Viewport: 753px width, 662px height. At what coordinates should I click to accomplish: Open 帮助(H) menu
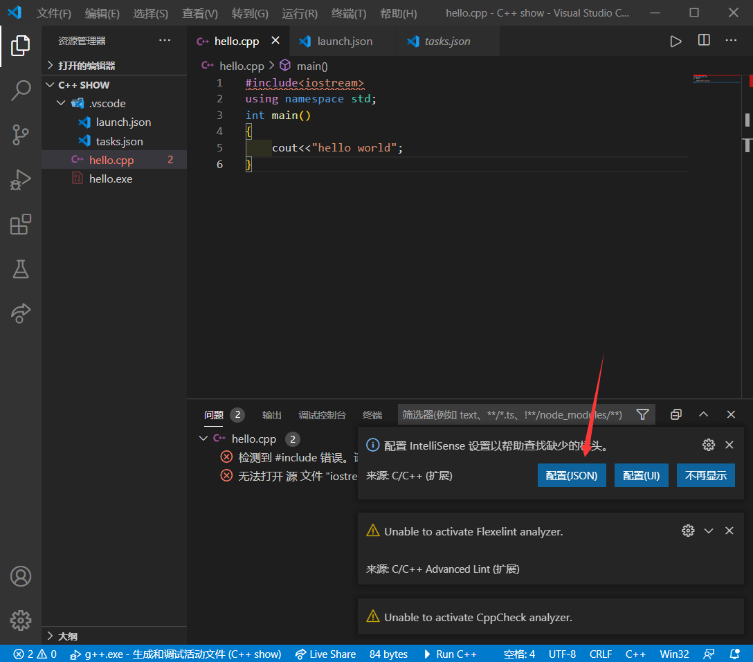[x=399, y=13]
